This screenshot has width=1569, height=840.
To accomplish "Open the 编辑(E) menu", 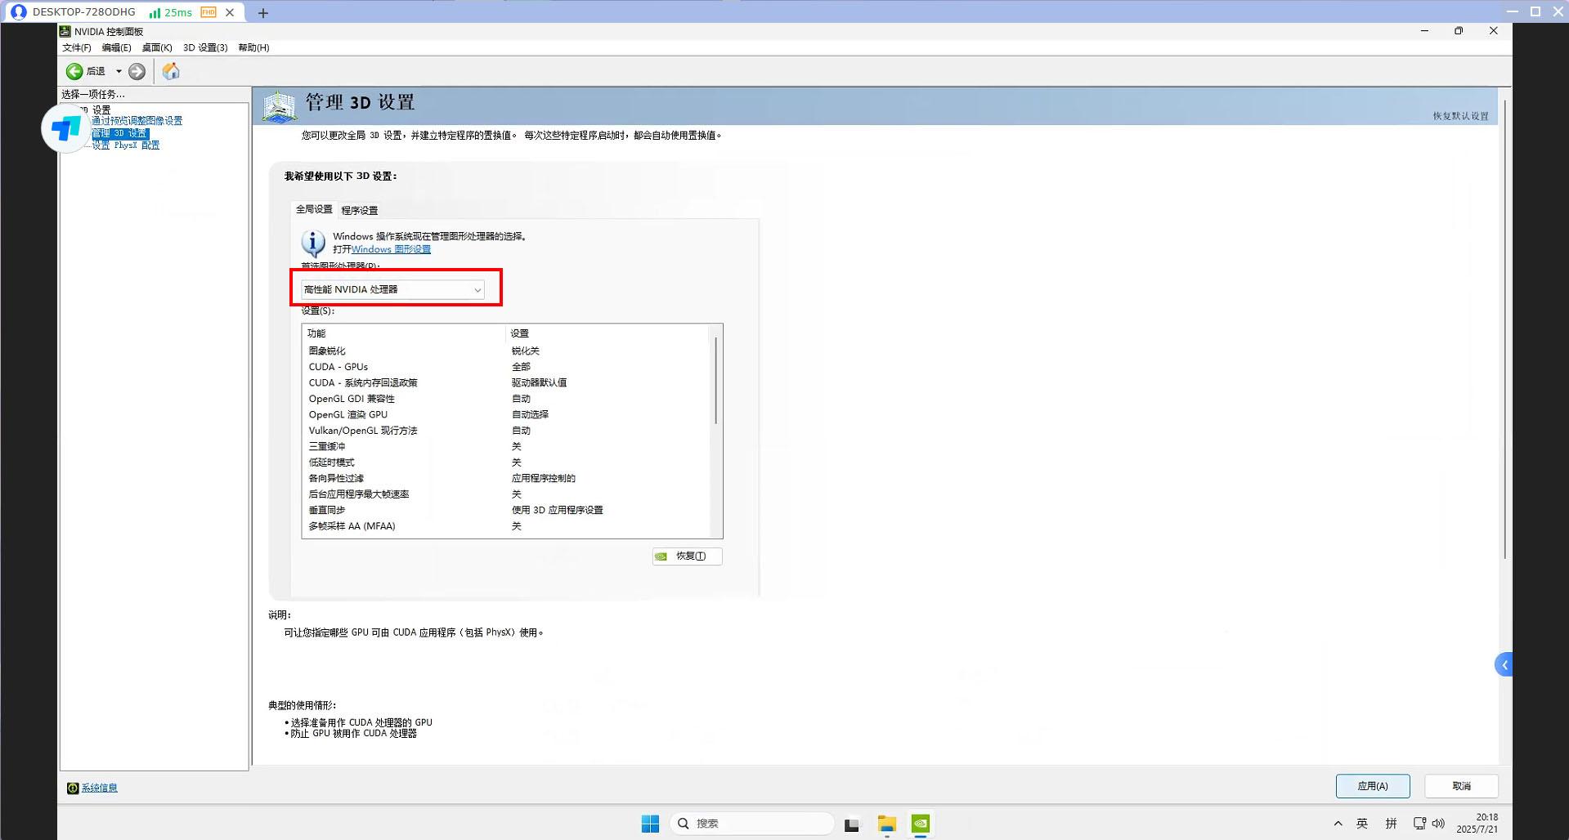I will [x=116, y=47].
